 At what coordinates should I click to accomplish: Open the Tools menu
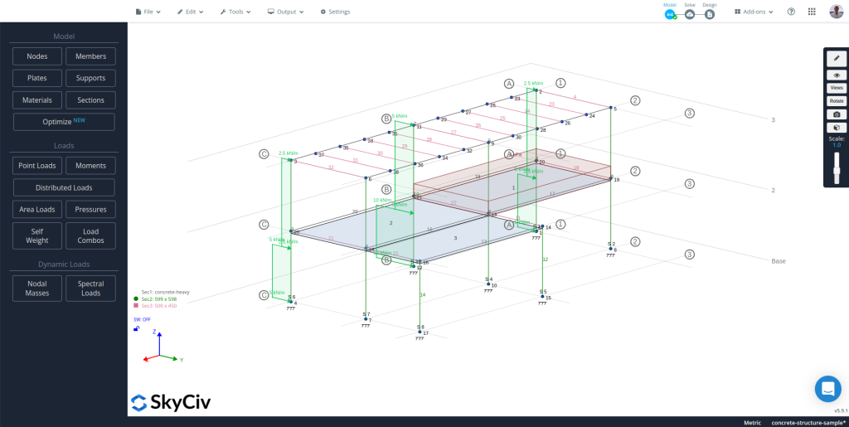pyautogui.click(x=235, y=12)
